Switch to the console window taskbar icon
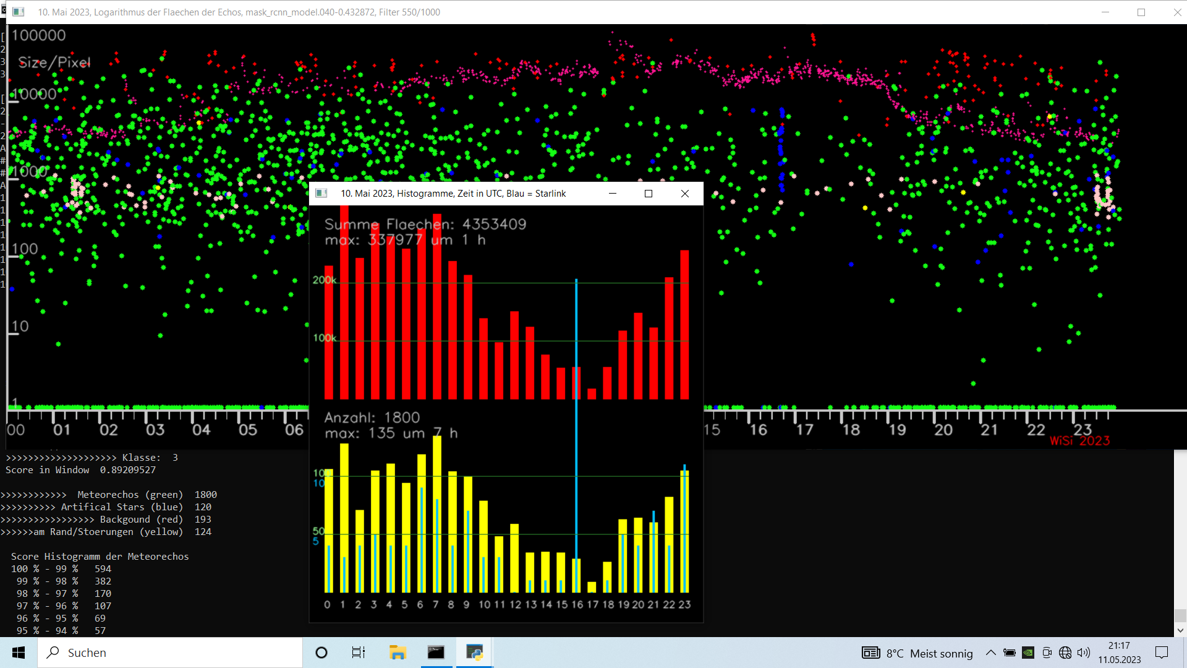The image size is (1187, 668). [x=436, y=653]
